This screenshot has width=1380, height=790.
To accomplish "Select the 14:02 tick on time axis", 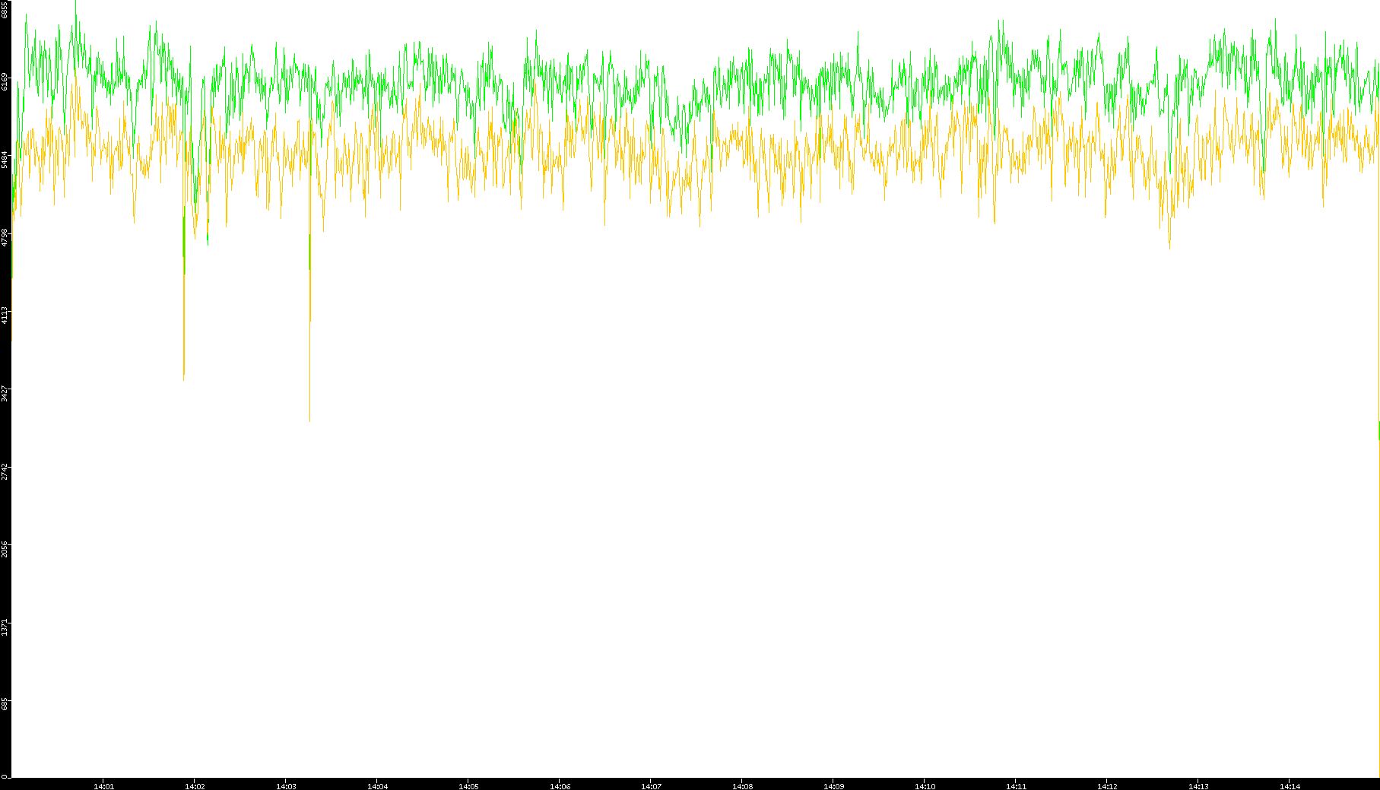I will coord(195,786).
